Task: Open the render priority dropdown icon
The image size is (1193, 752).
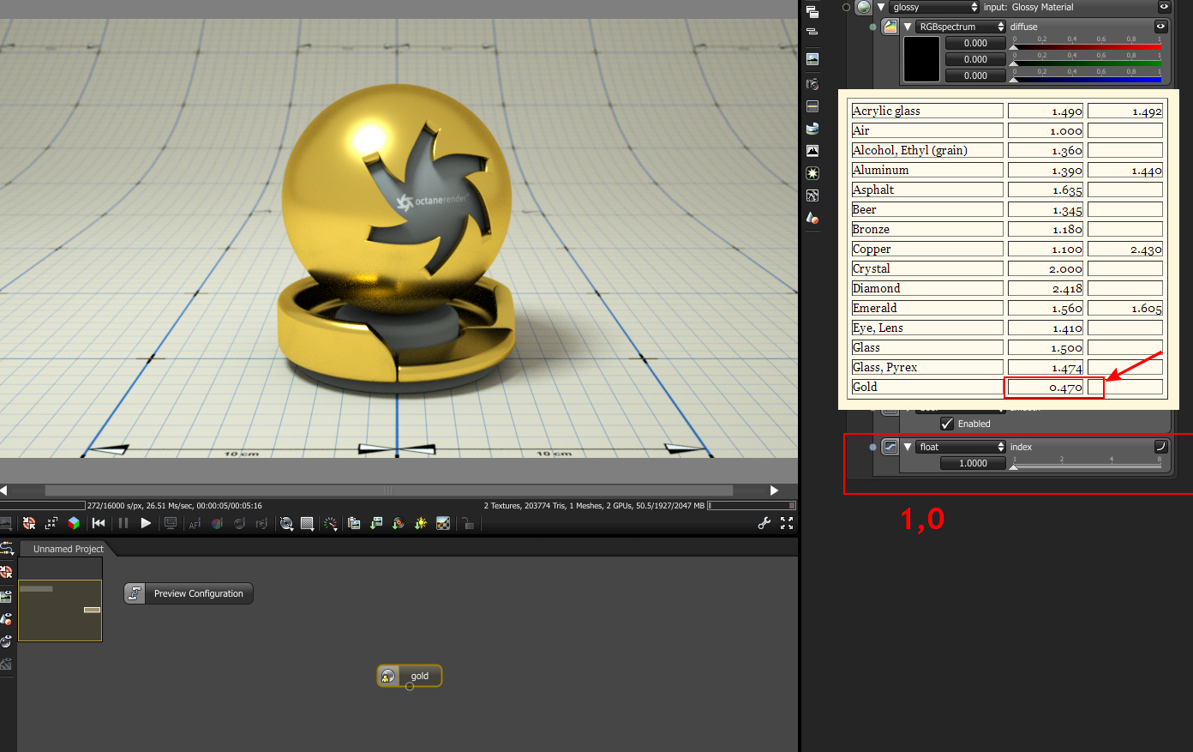Action: [331, 523]
